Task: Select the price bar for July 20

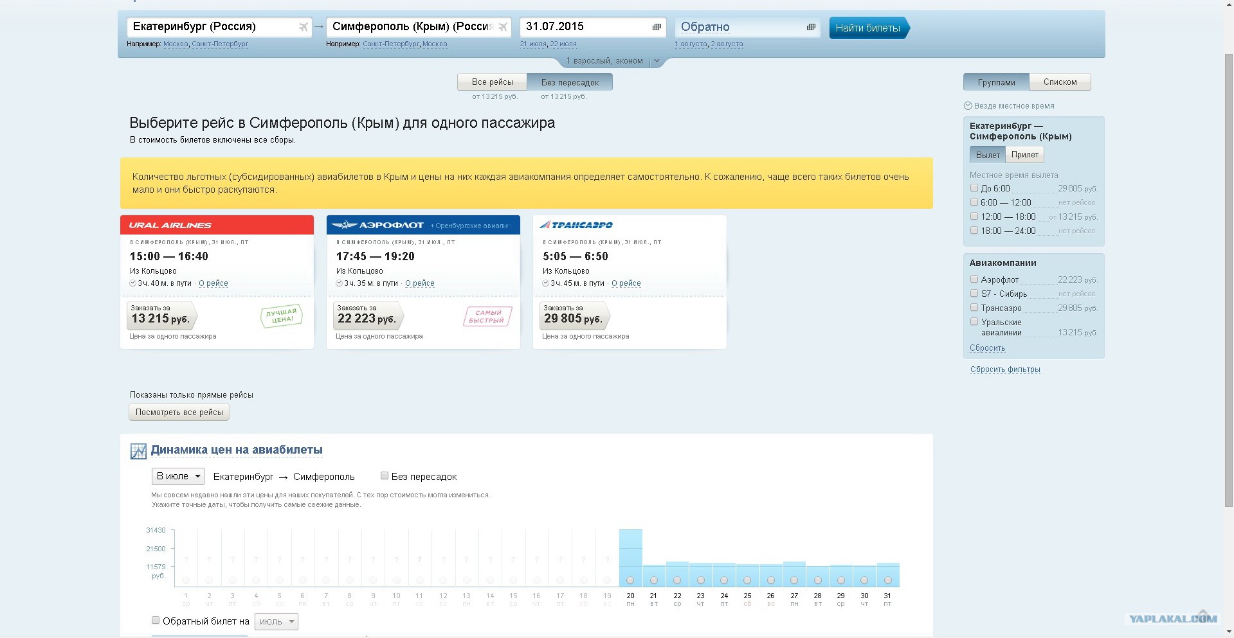Action: [x=630, y=558]
